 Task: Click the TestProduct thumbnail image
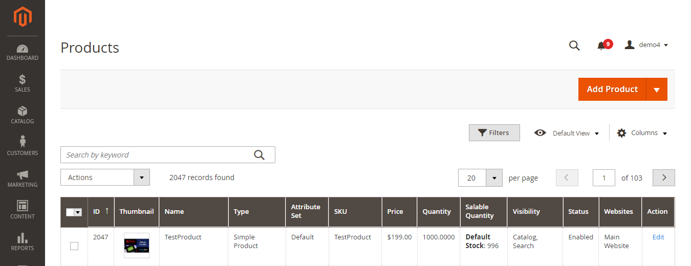click(x=136, y=246)
